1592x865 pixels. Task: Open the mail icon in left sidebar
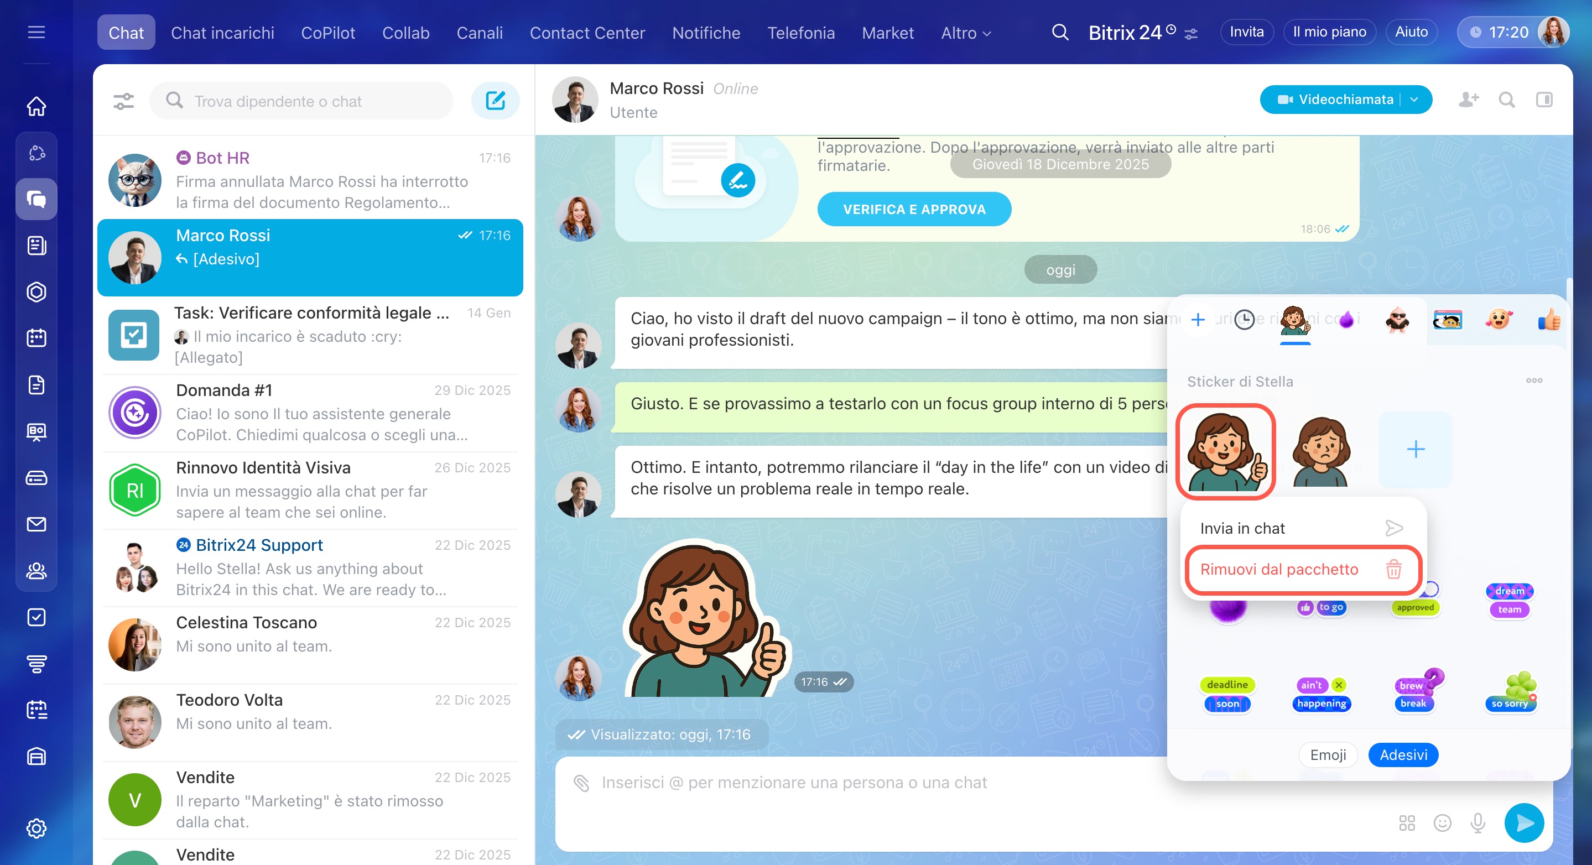pyautogui.click(x=37, y=524)
